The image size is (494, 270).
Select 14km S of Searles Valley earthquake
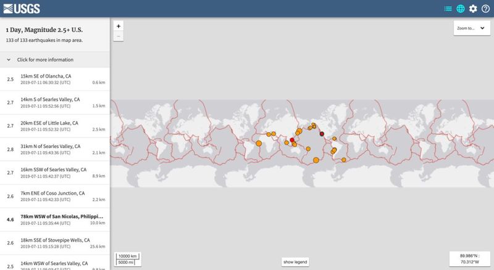coord(55,102)
